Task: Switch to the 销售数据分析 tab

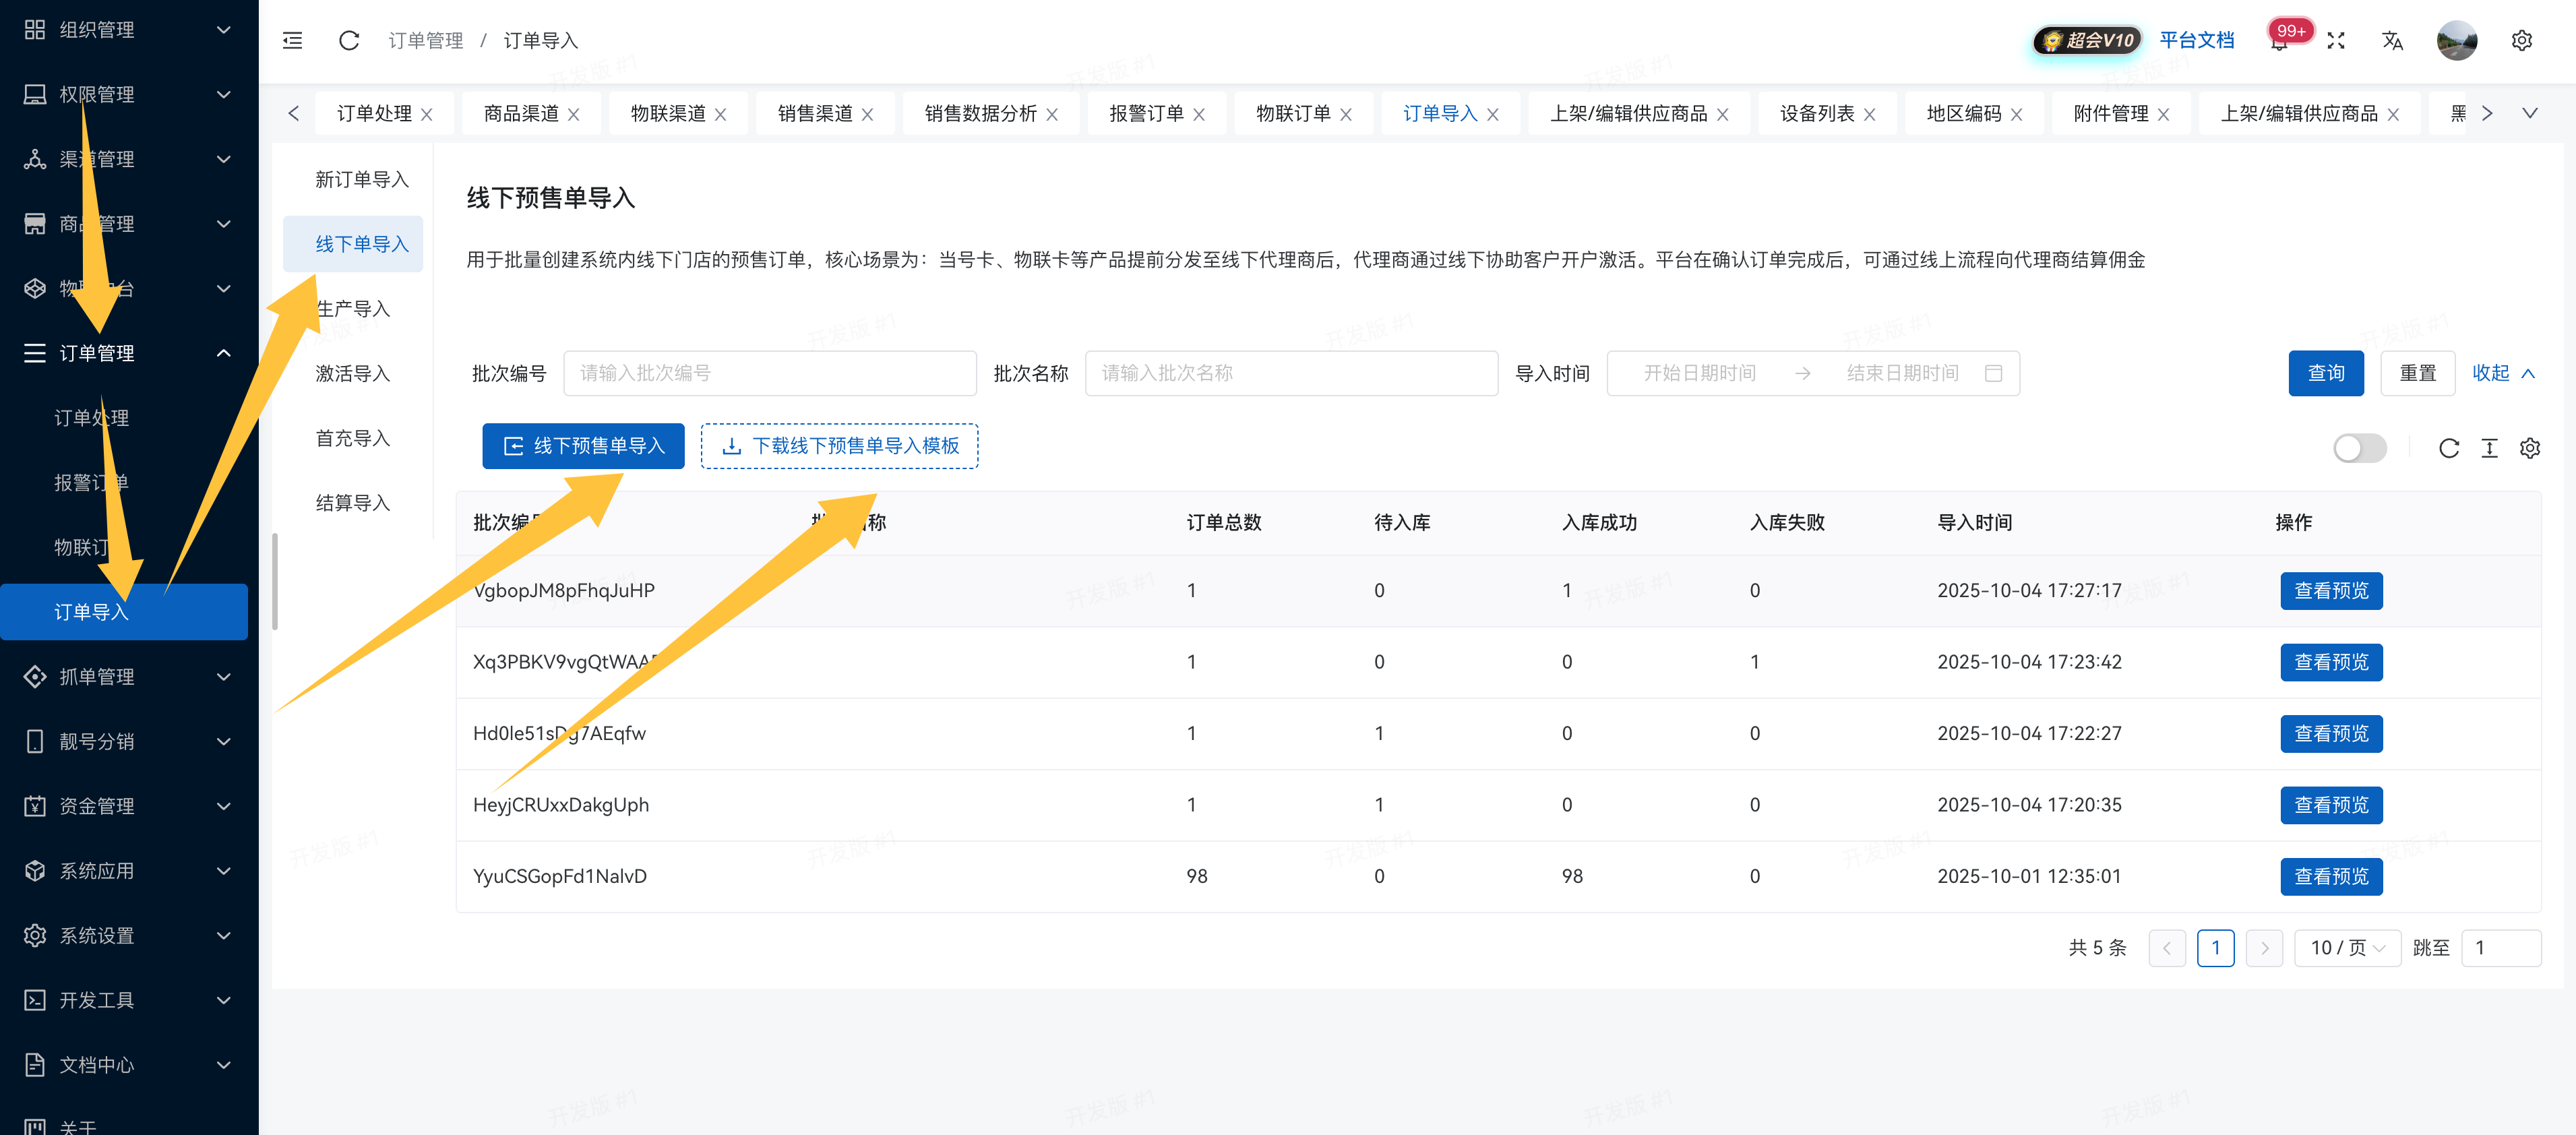Action: coord(980,113)
